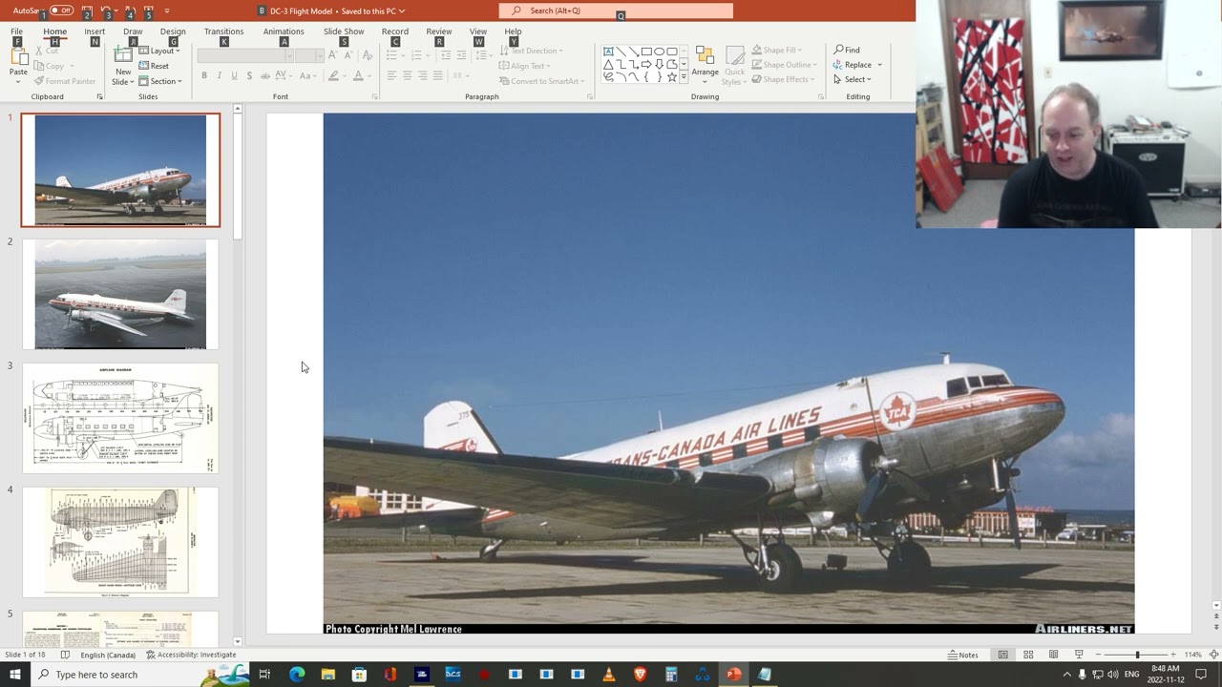Open the View tab

coord(478,31)
